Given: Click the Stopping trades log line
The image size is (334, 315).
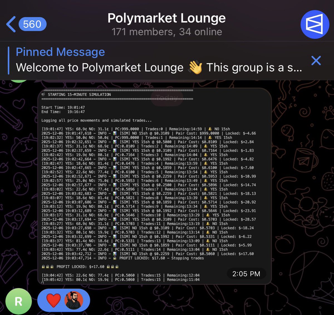Looking at the screenshot, I should click(122, 258).
